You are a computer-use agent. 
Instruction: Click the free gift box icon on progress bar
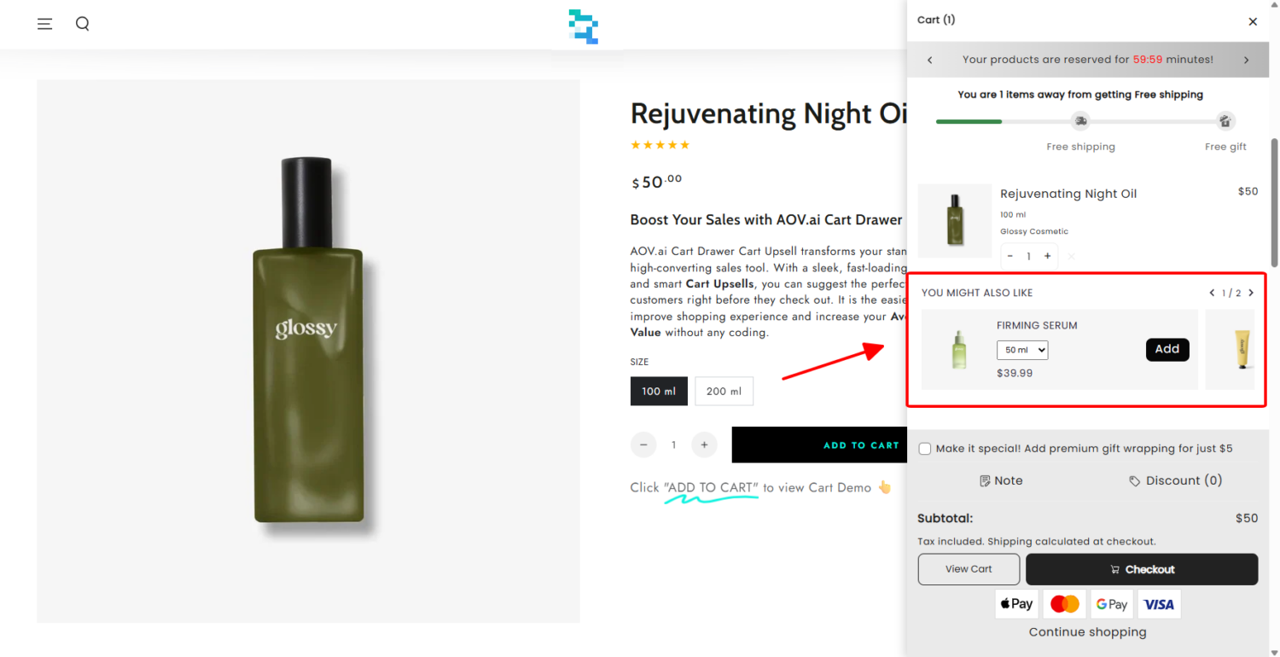point(1225,120)
